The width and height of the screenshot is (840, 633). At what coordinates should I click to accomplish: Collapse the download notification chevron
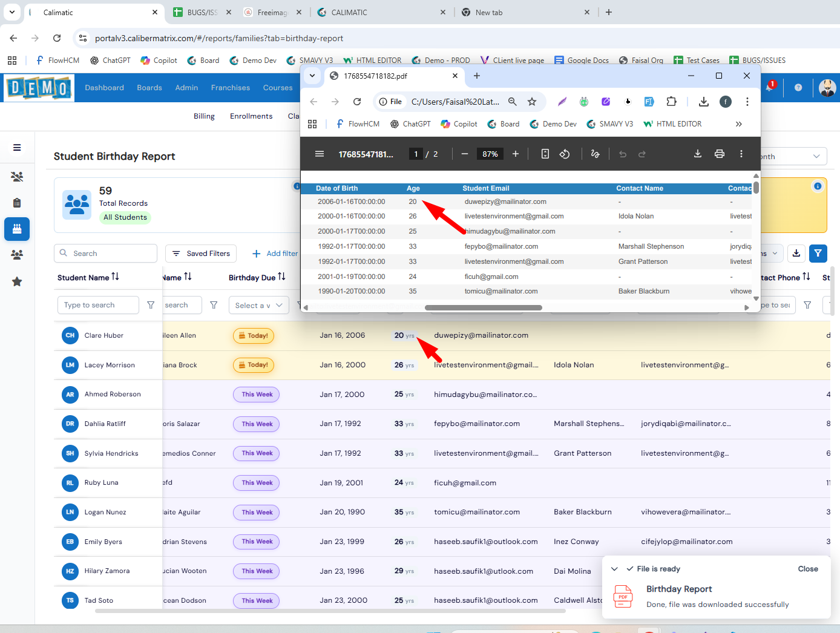pos(614,569)
